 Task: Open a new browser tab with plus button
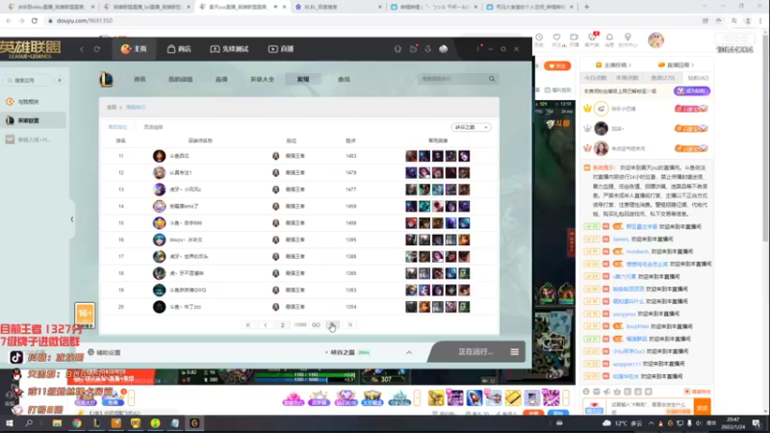point(586,7)
